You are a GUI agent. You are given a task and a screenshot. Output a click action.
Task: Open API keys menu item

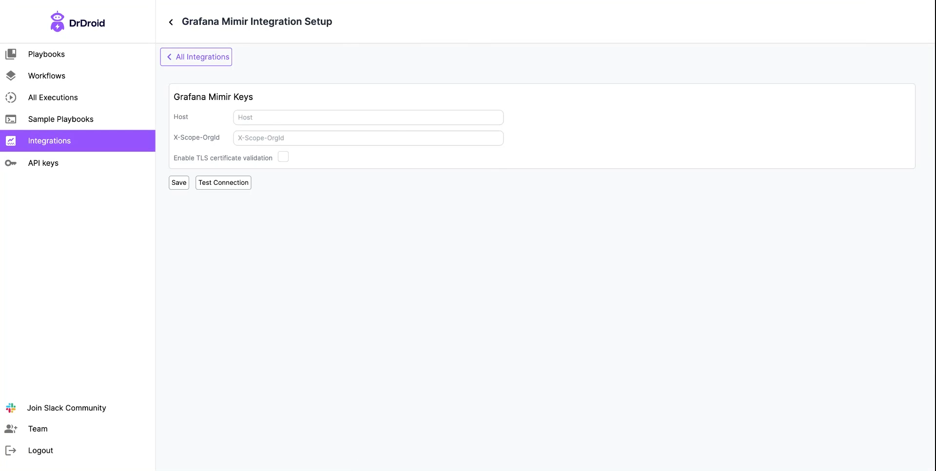(x=78, y=163)
